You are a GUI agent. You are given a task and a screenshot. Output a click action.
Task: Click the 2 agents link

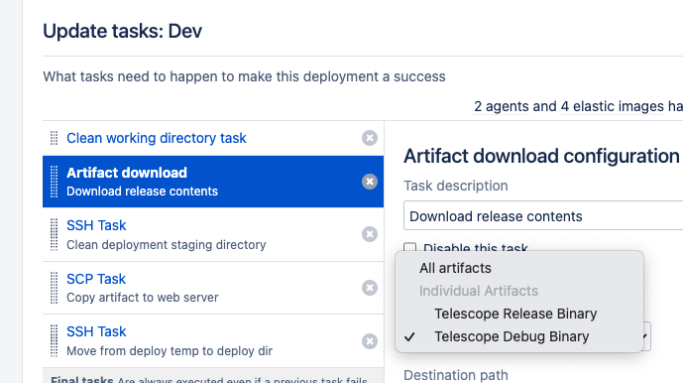point(501,106)
